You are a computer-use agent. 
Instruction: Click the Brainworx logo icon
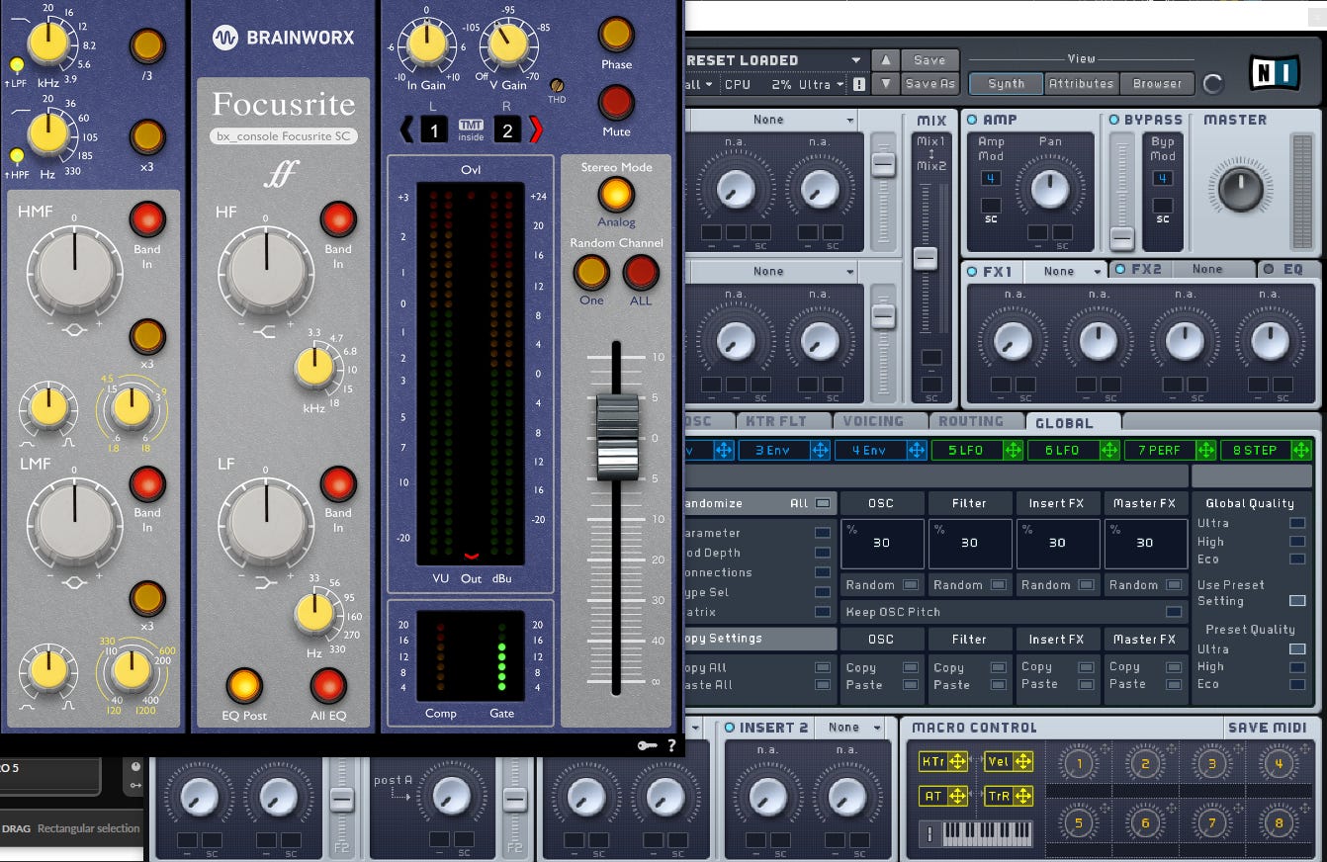coord(224,38)
